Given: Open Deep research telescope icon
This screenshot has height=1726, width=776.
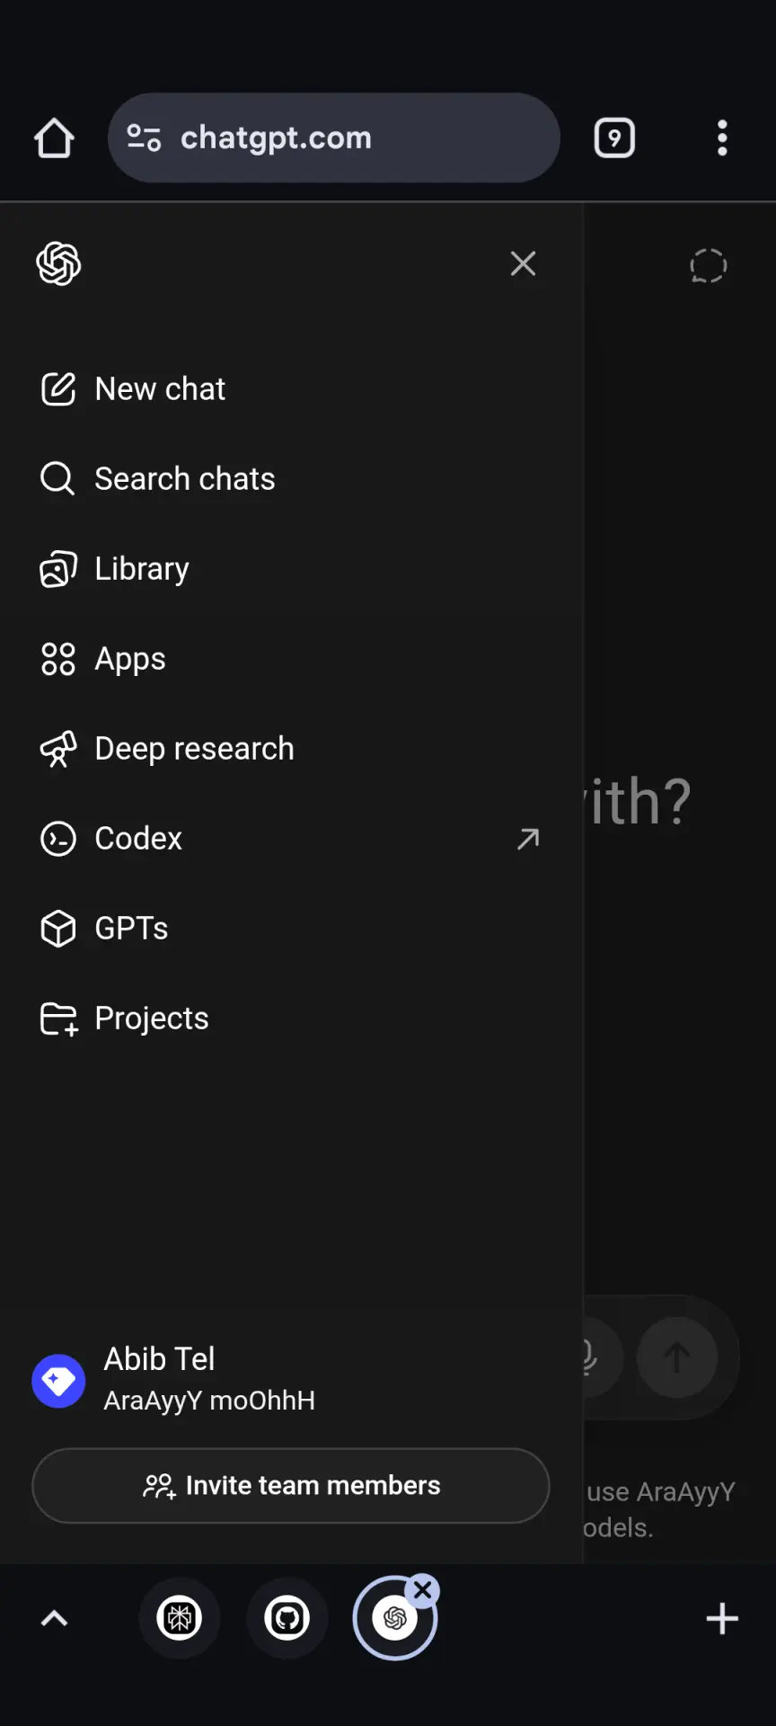Looking at the screenshot, I should [x=58, y=749].
